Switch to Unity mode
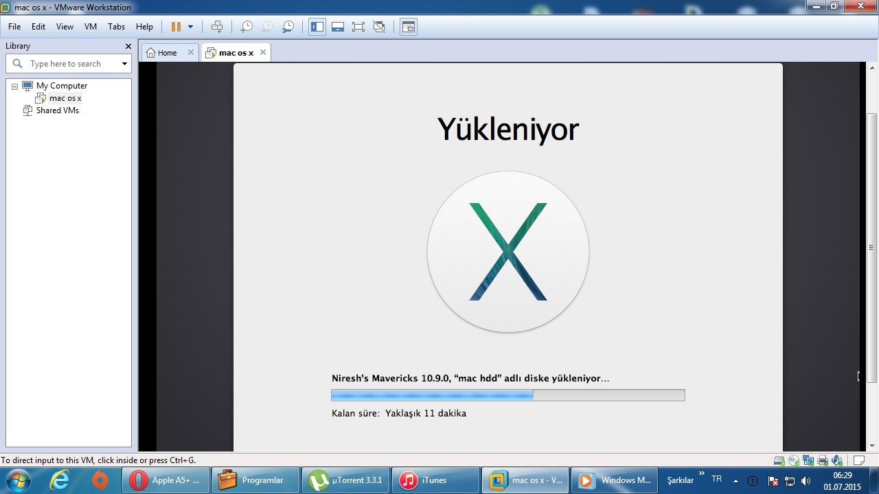Viewport: 879px width, 494px height. pos(379,27)
